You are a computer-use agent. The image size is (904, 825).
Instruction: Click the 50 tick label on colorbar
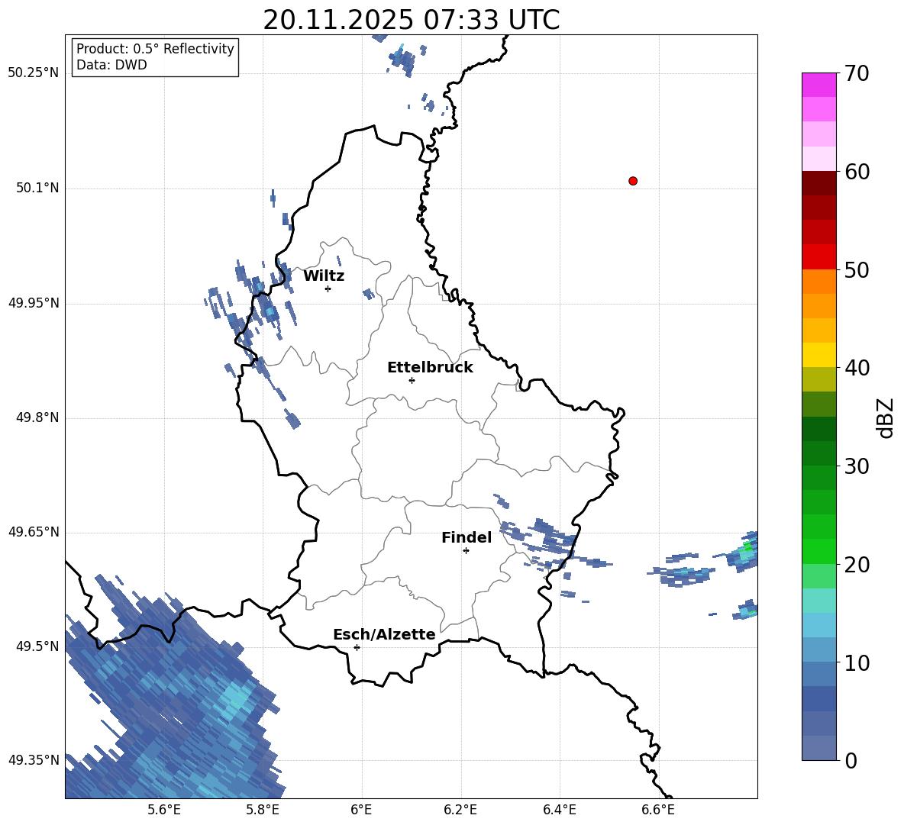(857, 270)
